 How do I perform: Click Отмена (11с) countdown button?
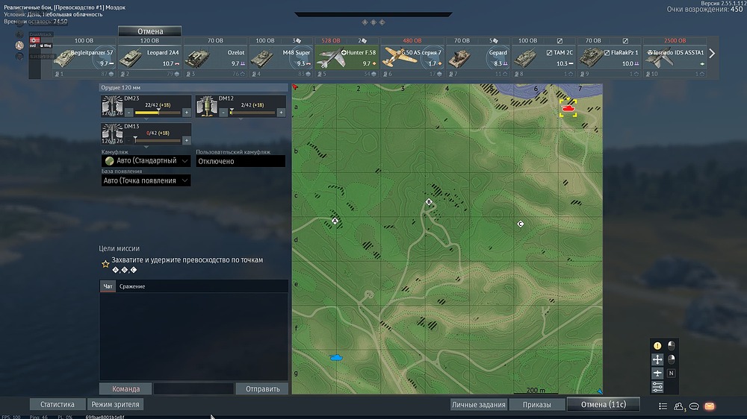point(603,404)
